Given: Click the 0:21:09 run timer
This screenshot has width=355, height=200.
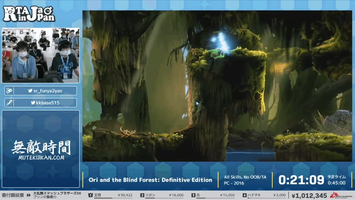Looking at the screenshot, I should [301, 180].
